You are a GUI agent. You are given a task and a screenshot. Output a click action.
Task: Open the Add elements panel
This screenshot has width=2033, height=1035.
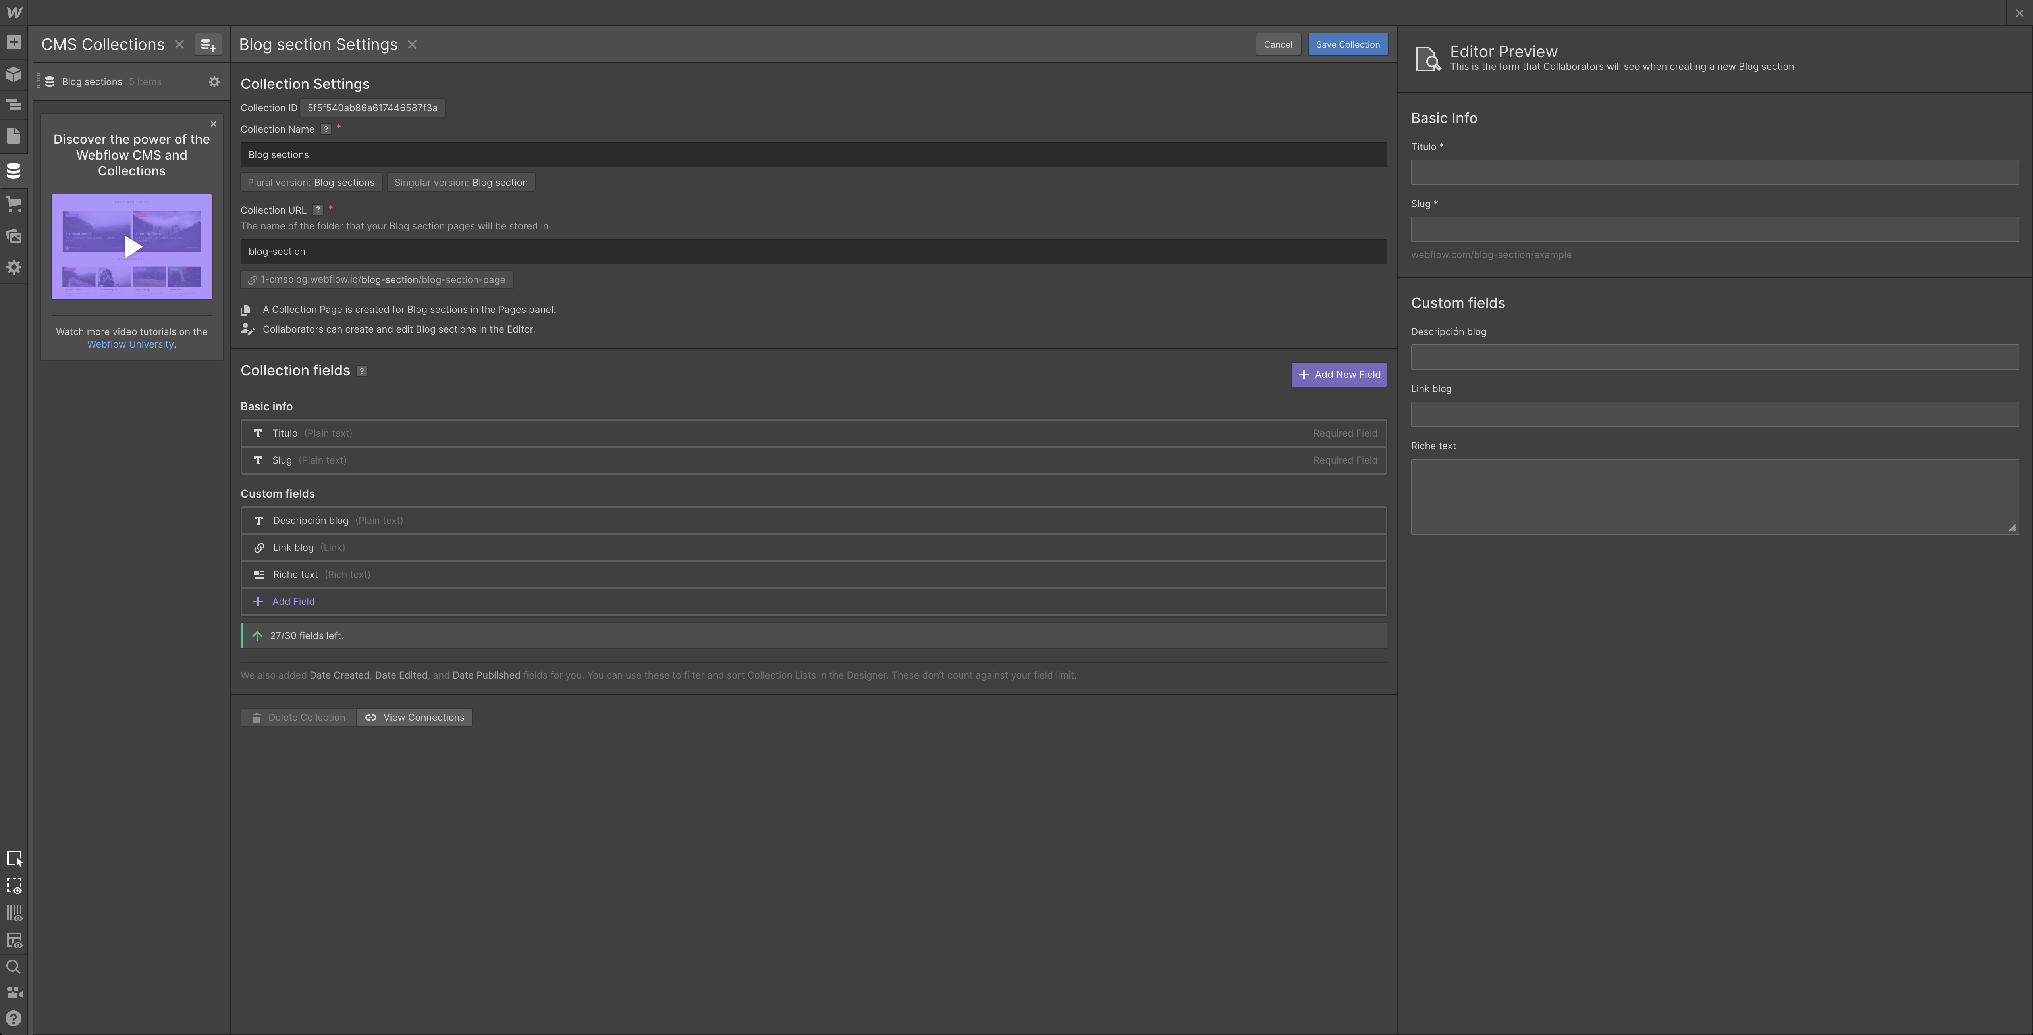[x=14, y=42]
